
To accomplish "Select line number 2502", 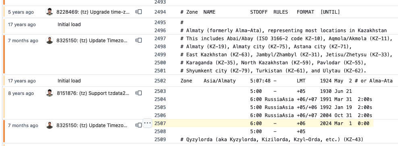I will [x=160, y=81].
